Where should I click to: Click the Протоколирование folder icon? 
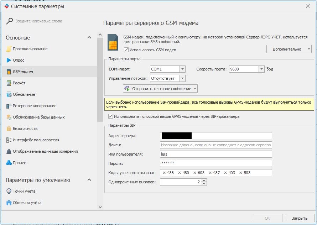click(x=9, y=49)
